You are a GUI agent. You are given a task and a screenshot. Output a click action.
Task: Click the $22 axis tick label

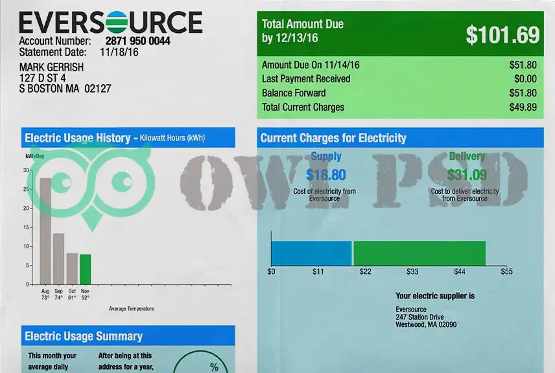point(365,271)
